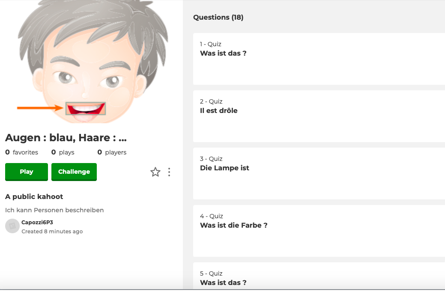Click description 'Ich kann Personen beschreiben'
Viewport: 445px width, 291px height.
tap(54, 210)
